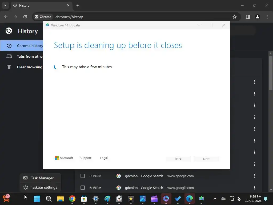View site info via Chrome chip
273x205 pixels.
[43, 17]
